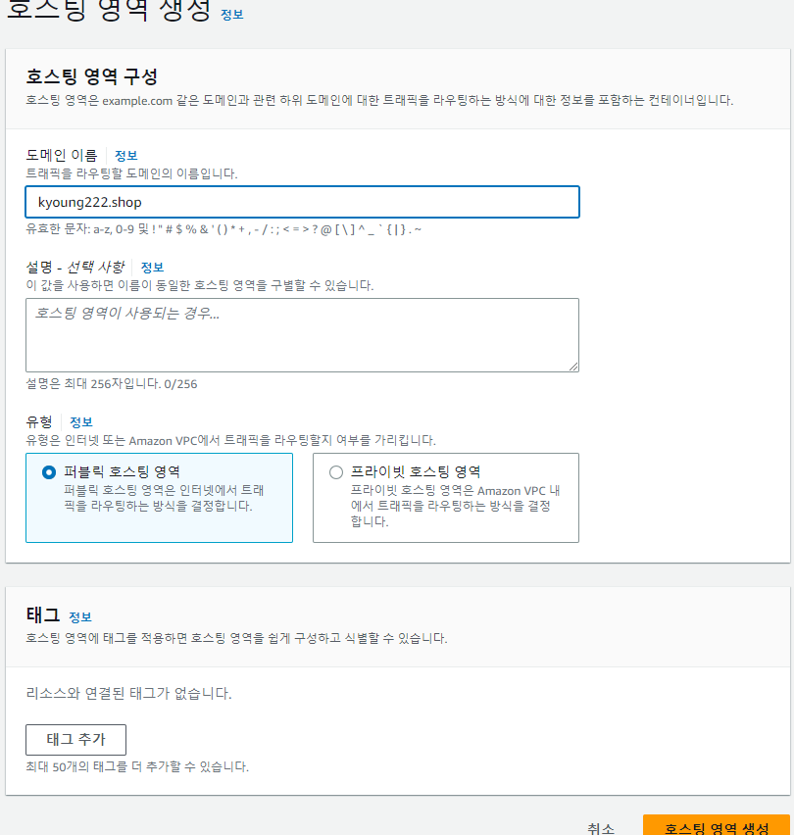Screen dimensions: 794x835
Task: Select the private hosted zone radio button
Action: (x=336, y=472)
